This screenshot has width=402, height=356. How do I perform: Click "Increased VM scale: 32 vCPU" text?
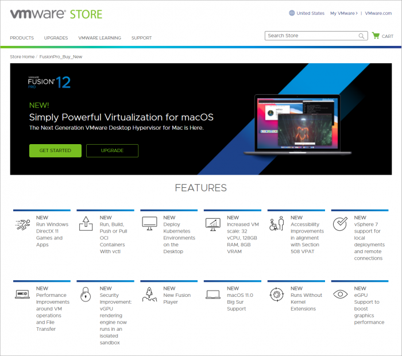(x=243, y=238)
